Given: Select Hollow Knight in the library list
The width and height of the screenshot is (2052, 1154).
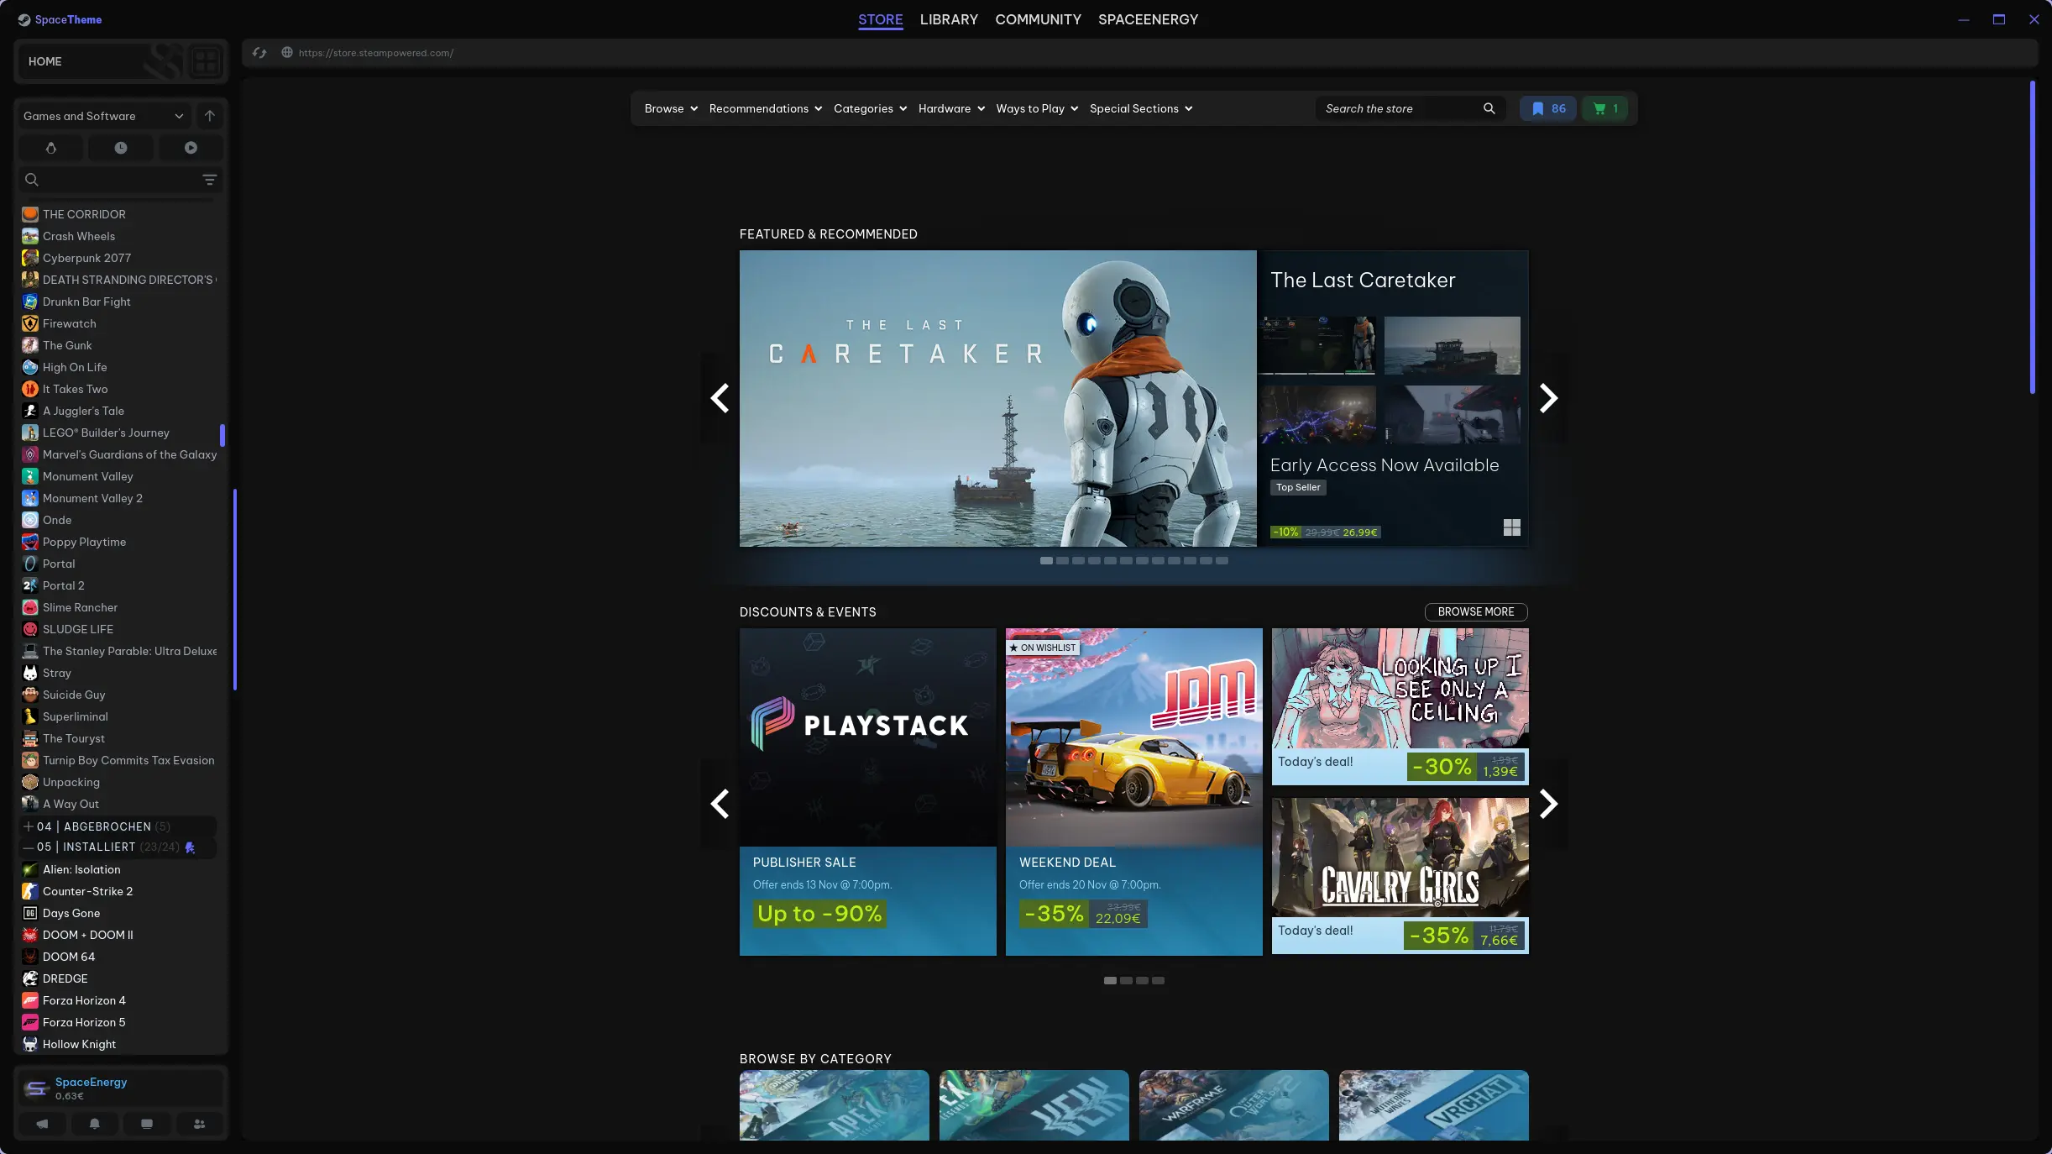Looking at the screenshot, I should (x=79, y=1044).
